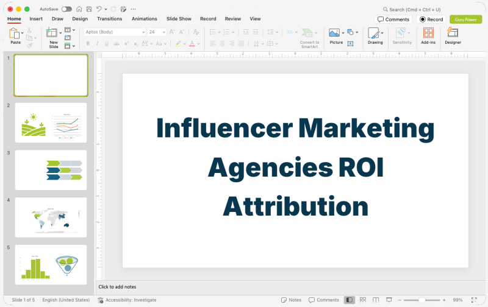
Task: Increase the list indent level
Action: point(256,32)
